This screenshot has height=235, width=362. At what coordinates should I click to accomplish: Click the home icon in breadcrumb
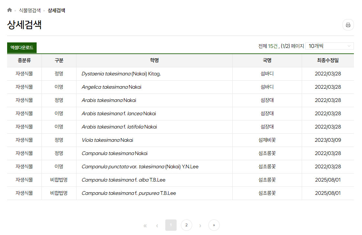[x=9, y=10]
